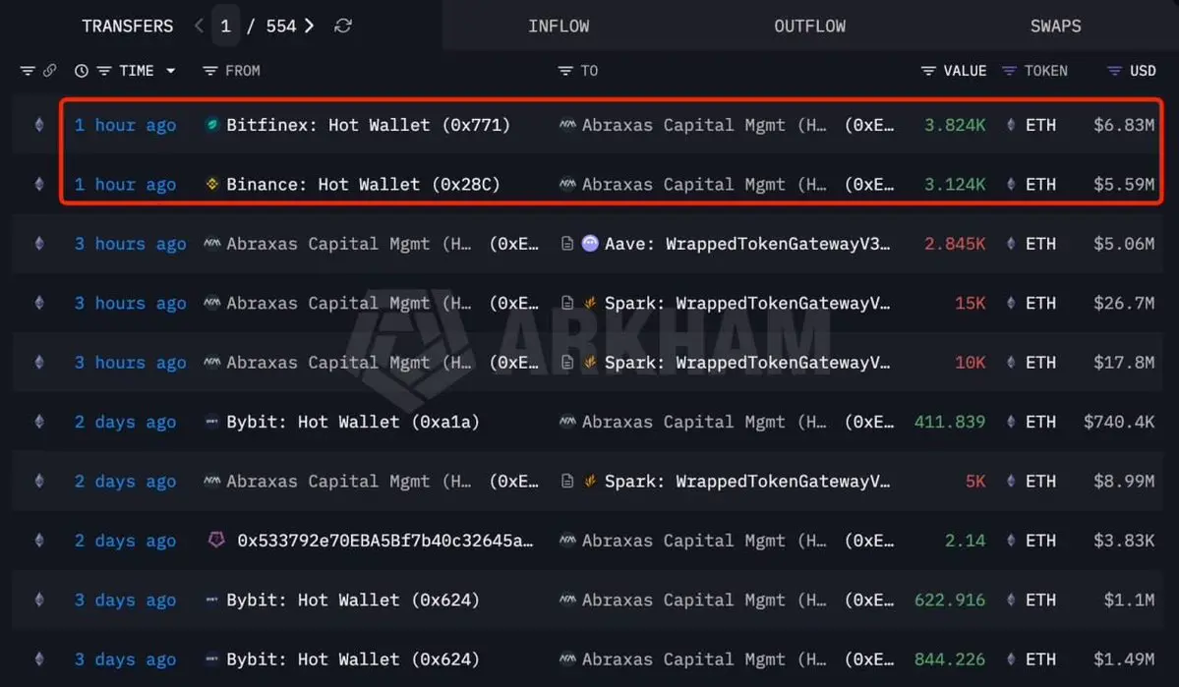Click Ethereum chain icon in Aave row

[x=39, y=244]
